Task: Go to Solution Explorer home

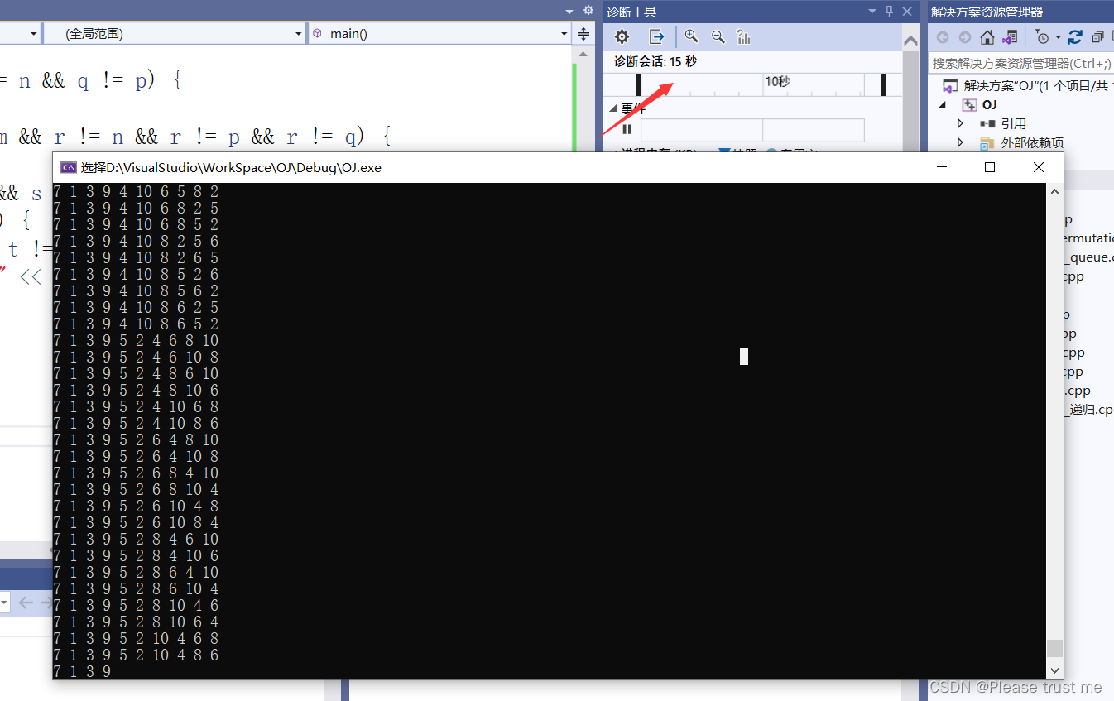Action: 987,37
